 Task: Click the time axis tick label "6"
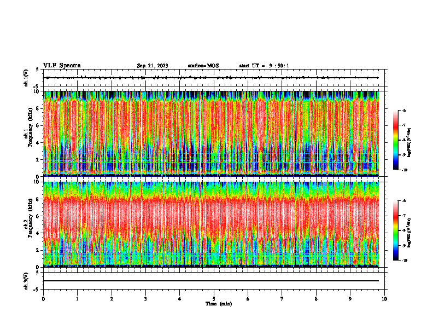tap(248, 299)
